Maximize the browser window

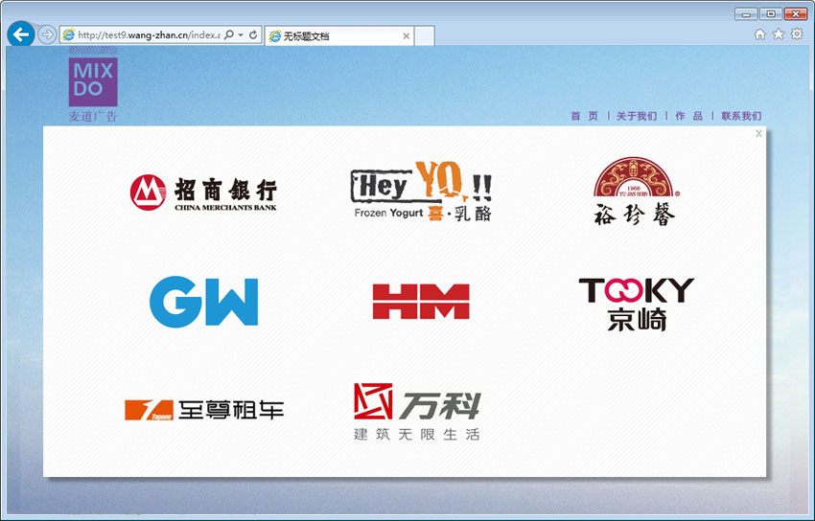point(771,14)
